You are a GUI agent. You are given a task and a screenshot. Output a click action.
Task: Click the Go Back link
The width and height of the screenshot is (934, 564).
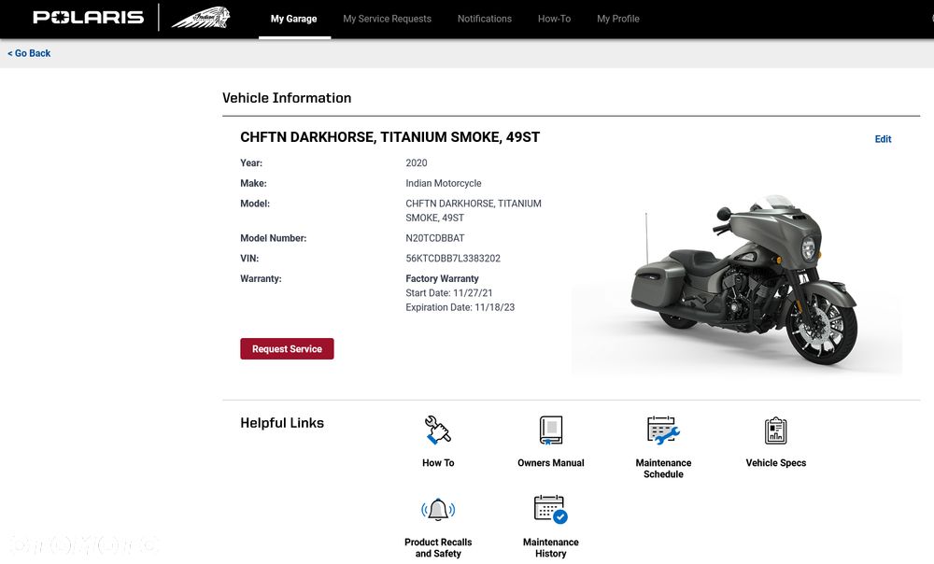[x=29, y=53]
